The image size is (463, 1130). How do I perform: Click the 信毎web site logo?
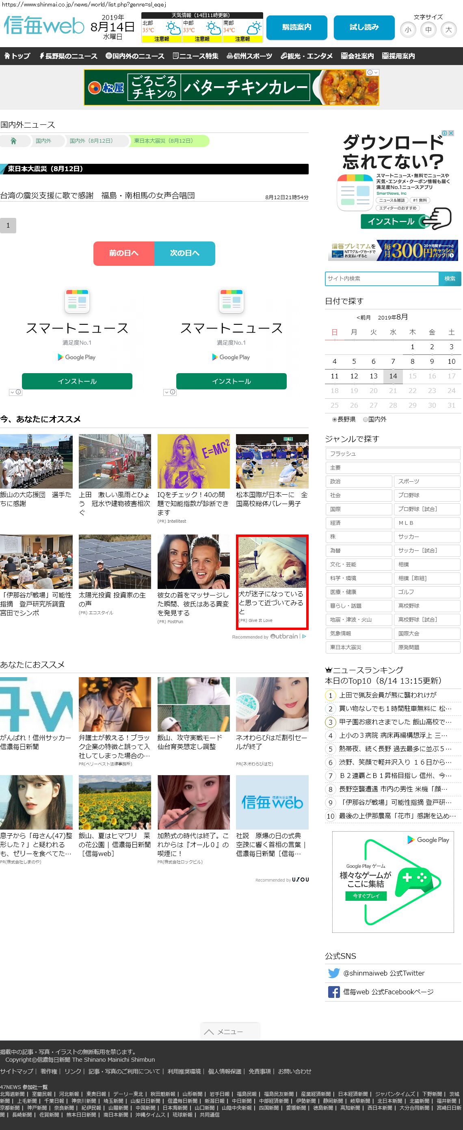[x=44, y=26]
